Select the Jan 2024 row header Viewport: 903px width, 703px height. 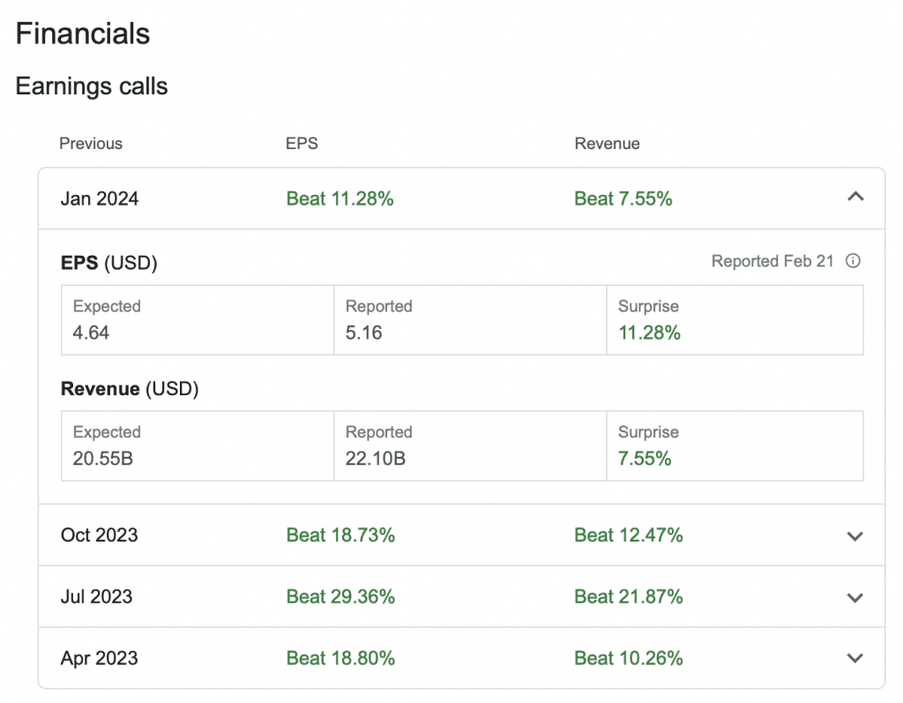[x=99, y=198]
